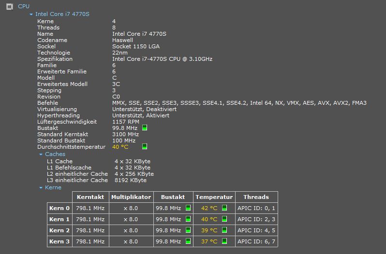Image resolution: width=386 pixels, height=254 pixels.
Task: Click the 40 °C average temperature value
Action: [x=120, y=147]
